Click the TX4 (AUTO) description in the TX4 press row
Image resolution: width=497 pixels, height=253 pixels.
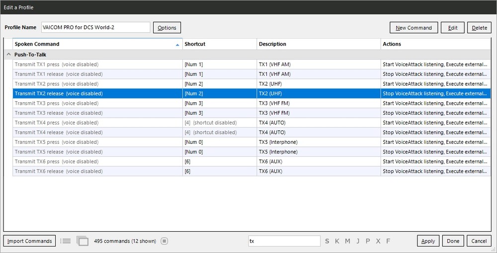tap(272, 123)
